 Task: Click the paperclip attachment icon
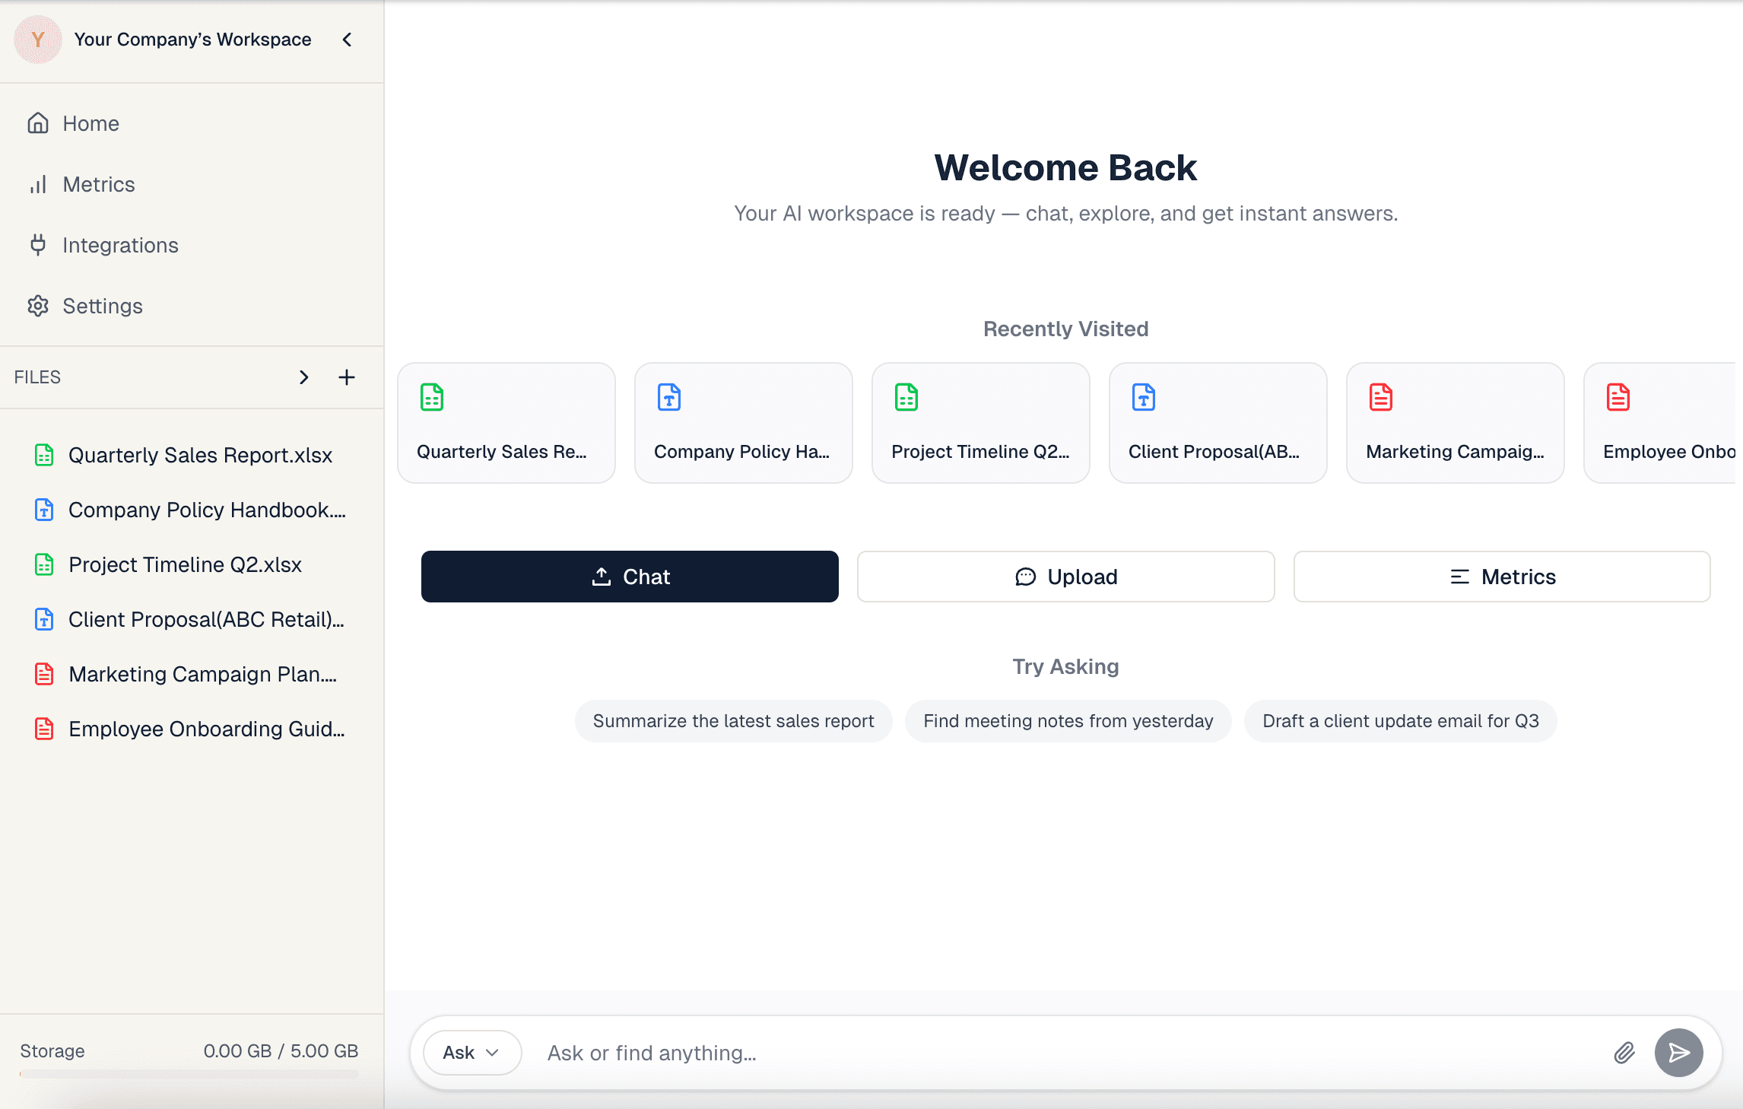coord(1624,1053)
